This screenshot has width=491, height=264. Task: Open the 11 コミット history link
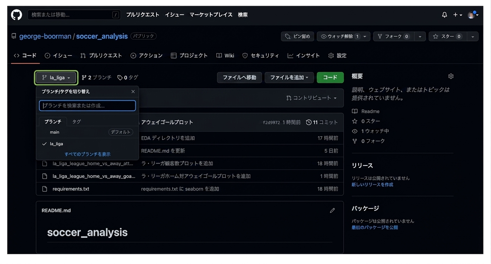322,123
